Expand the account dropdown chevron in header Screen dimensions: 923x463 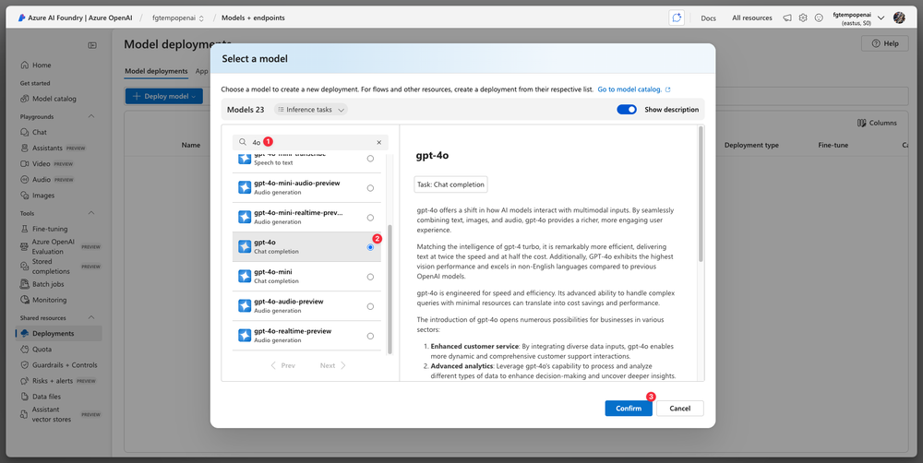pyautogui.click(x=881, y=18)
